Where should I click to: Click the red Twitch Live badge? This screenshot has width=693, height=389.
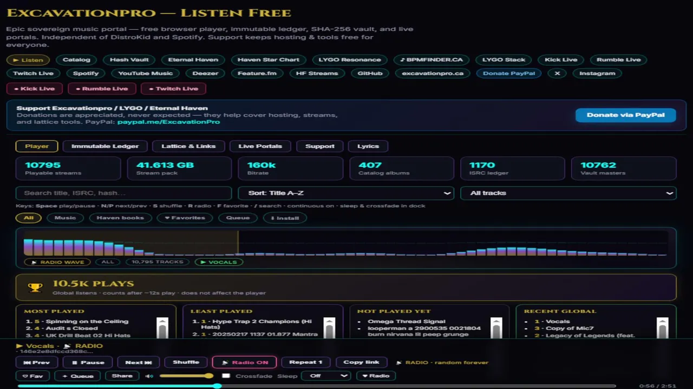[x=173, y=89]
